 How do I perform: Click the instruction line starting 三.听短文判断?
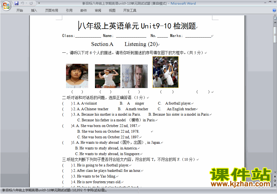tap(129, 160)
